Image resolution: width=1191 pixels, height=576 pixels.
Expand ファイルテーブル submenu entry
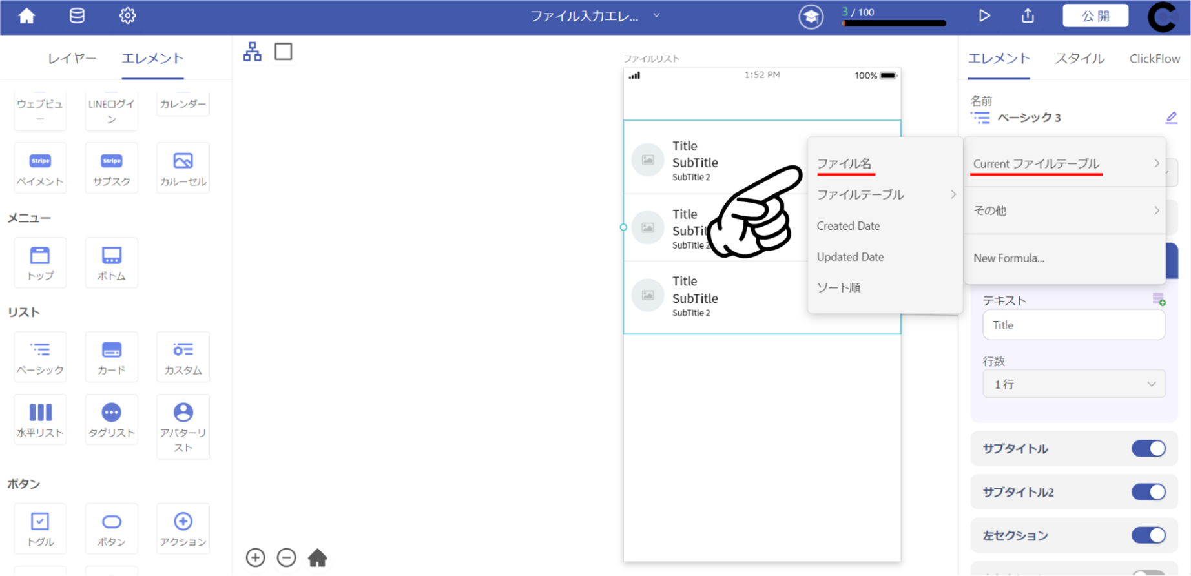point(884,194)
